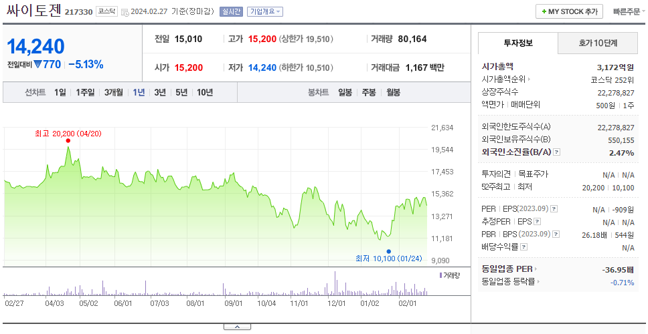The image size is (648, 334).
Task: Open help icon beside PER EPS(2023.09)
Action: pos(554,209)
